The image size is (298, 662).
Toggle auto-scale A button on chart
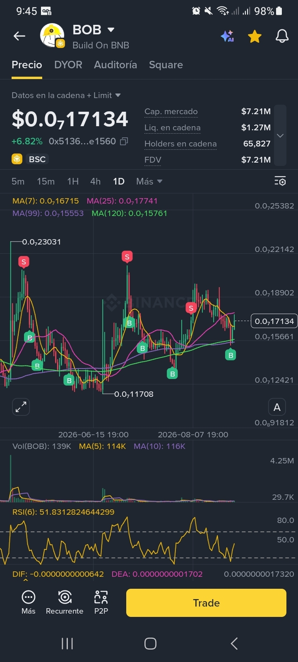click(277, 407)
